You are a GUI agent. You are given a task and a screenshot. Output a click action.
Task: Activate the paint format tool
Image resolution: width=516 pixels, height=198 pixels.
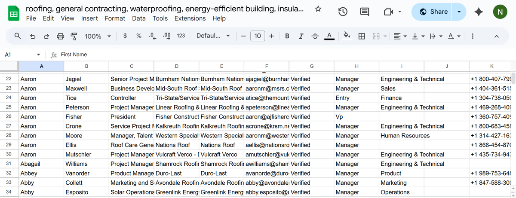(74, 36)
